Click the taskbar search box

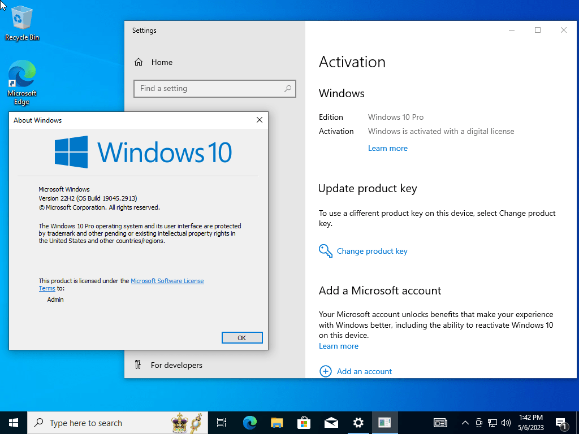tap(118, 423)
